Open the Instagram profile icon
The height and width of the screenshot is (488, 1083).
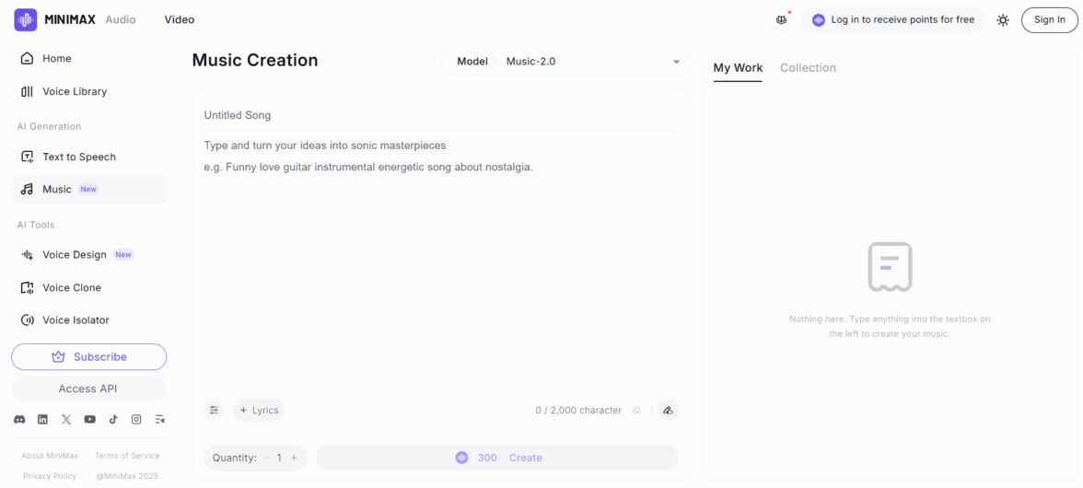136,419
